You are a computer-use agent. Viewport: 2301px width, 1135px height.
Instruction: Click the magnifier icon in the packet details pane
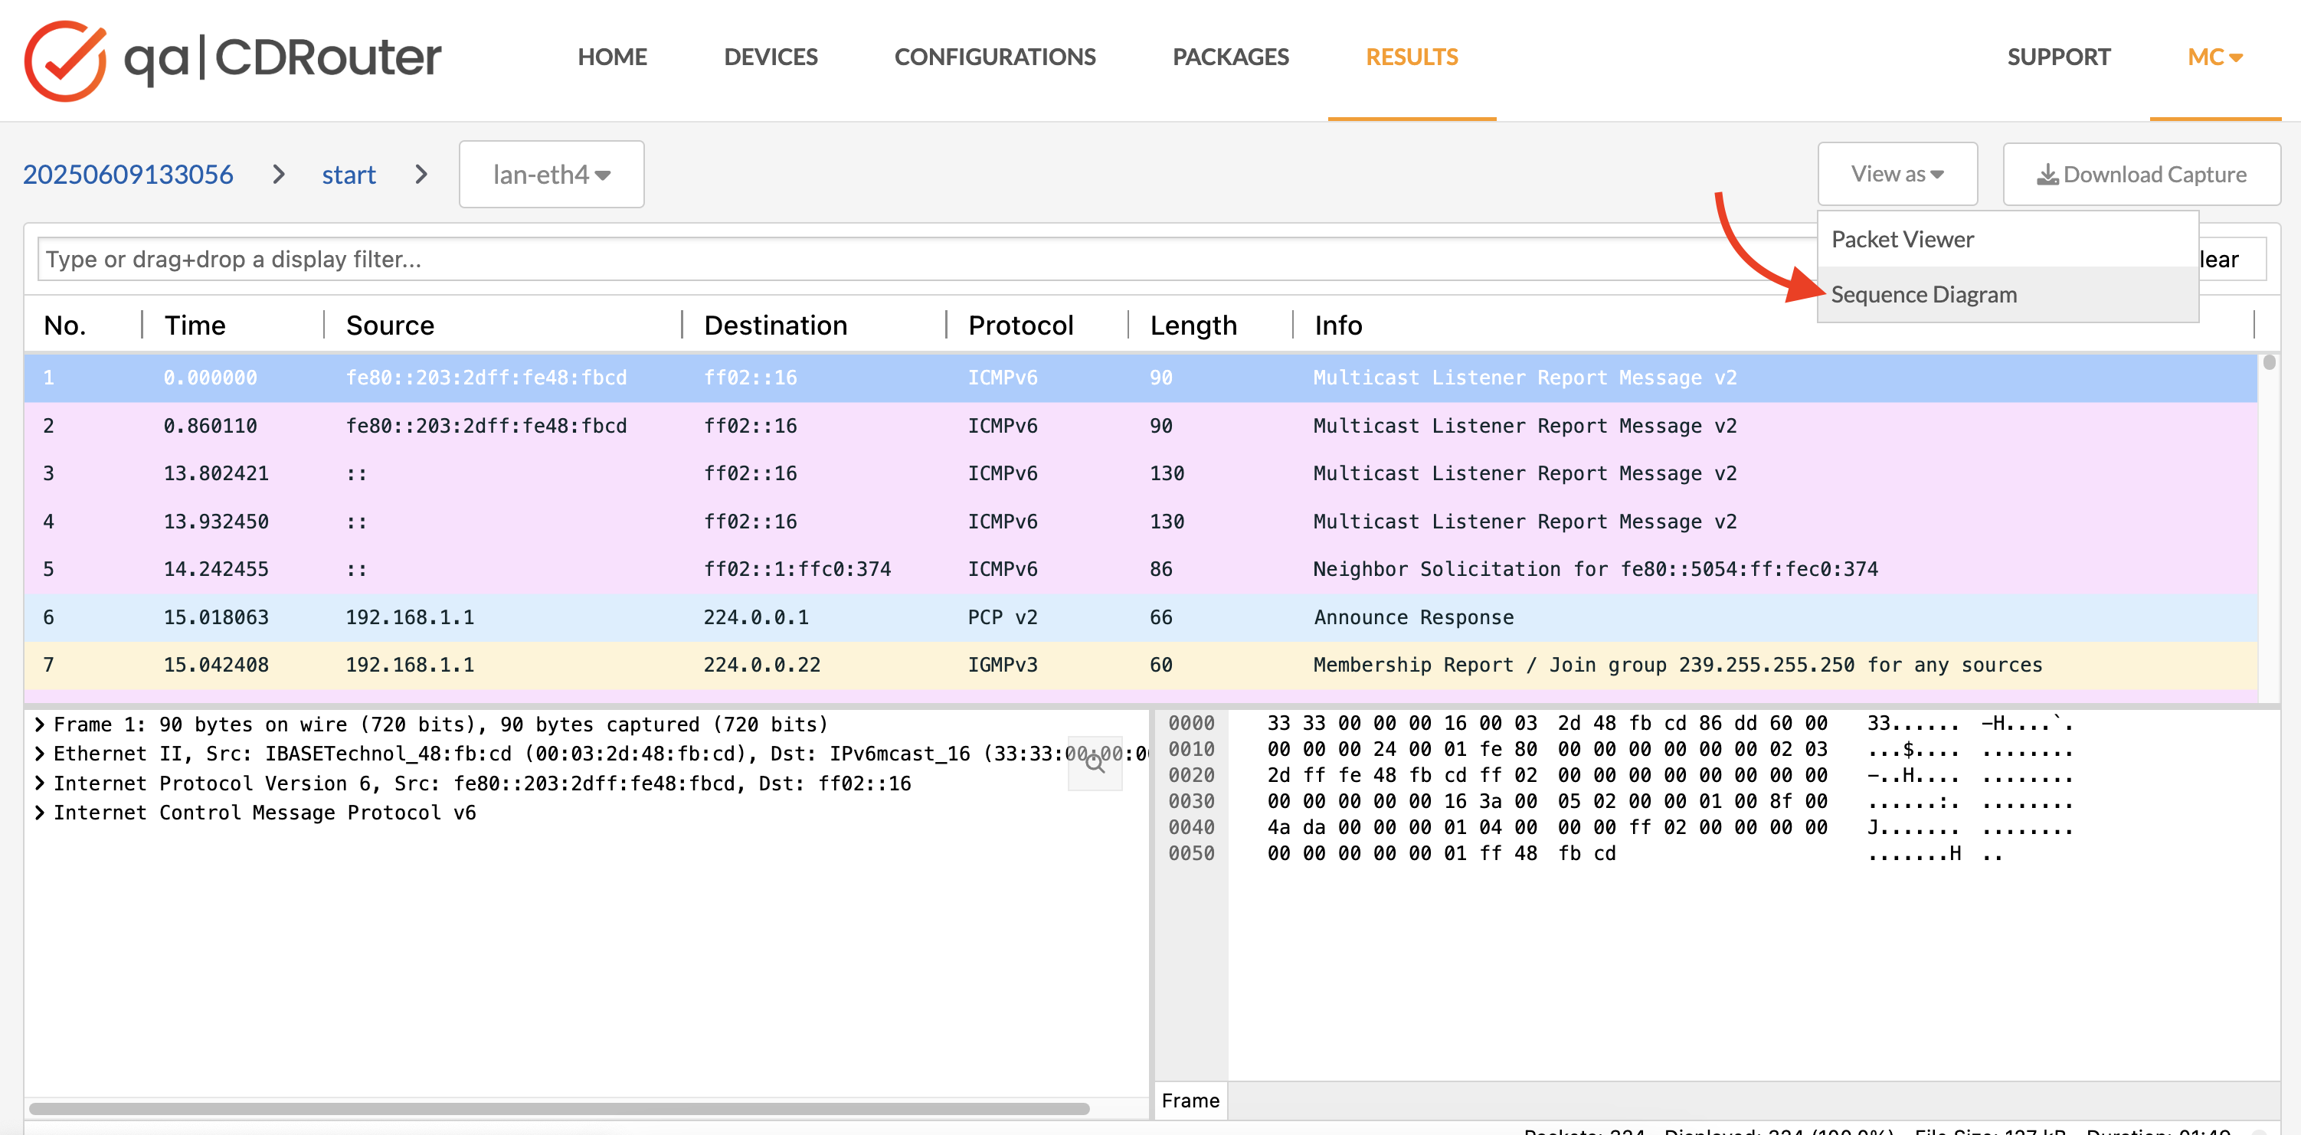[x=1095, y=764]
